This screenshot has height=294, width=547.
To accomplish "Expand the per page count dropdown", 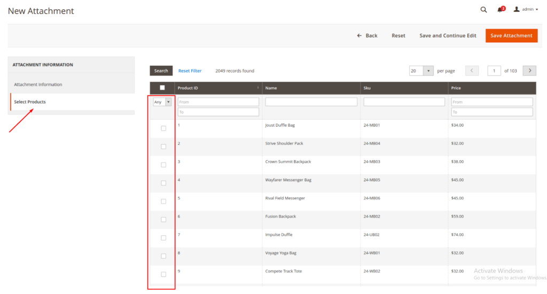I will [428, 71].
